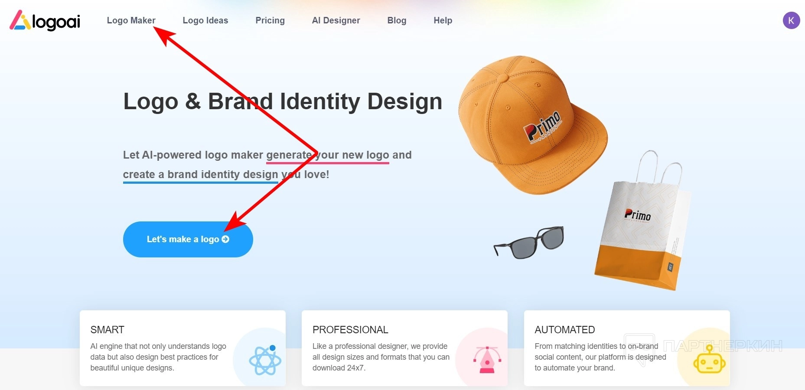Viewport: 805px width, 390px height.
Task: Click the robot icon in AUTOMATED card
Action: pos(709,360)
